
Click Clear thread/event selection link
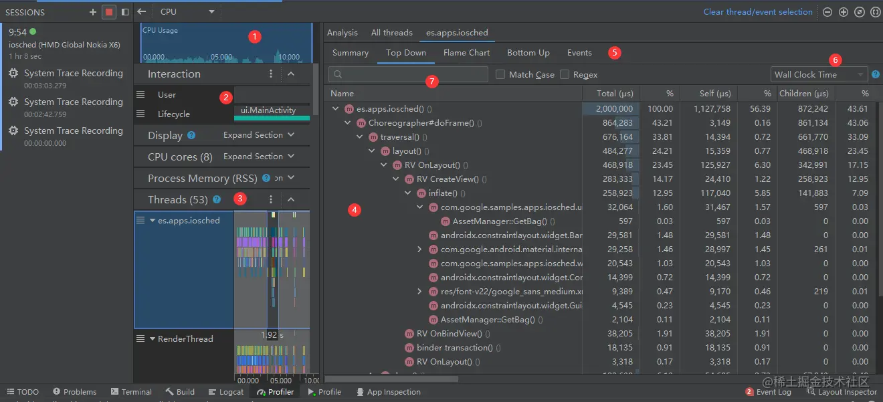click(x=759, y=12)
